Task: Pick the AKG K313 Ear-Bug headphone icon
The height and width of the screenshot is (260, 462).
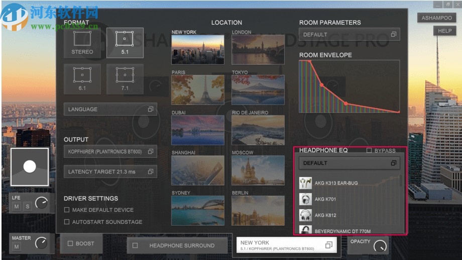Action: tap(305, 183)
